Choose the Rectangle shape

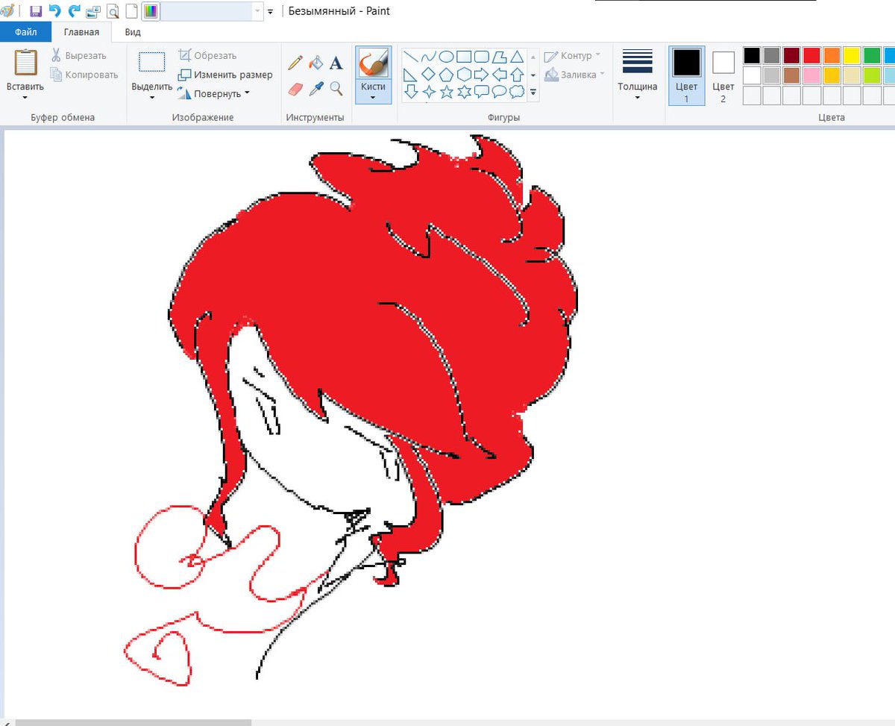[x=464, y=57]
